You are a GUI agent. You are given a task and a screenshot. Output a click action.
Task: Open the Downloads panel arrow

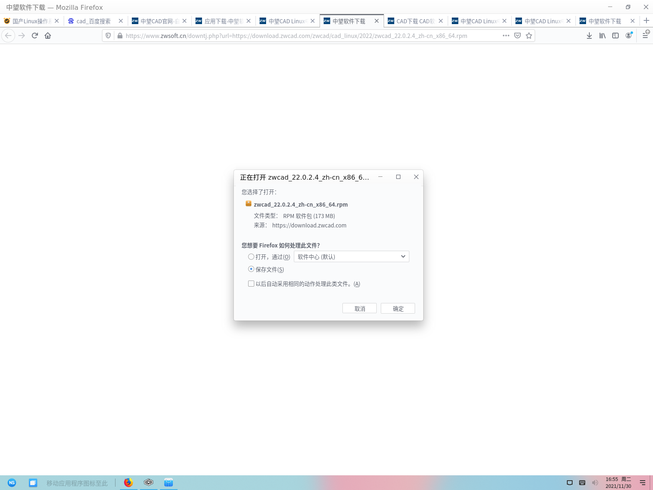click(x=589, y=36)
